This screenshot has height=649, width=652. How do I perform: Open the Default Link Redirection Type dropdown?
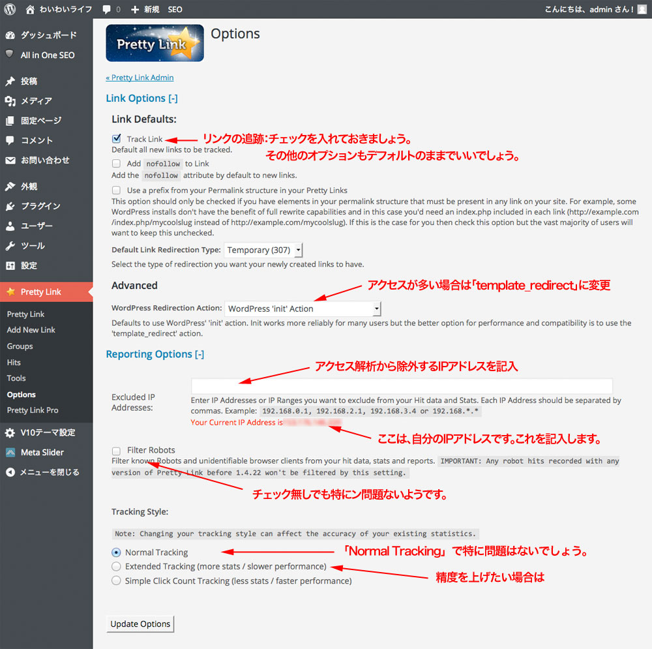(x=263, y=250)
